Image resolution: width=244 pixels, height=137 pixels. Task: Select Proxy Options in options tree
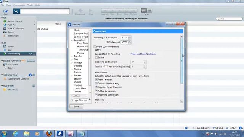coord(83,43)
